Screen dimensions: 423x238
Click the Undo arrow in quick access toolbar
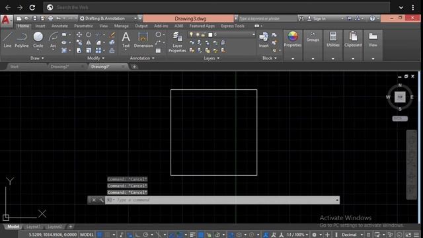59,19
